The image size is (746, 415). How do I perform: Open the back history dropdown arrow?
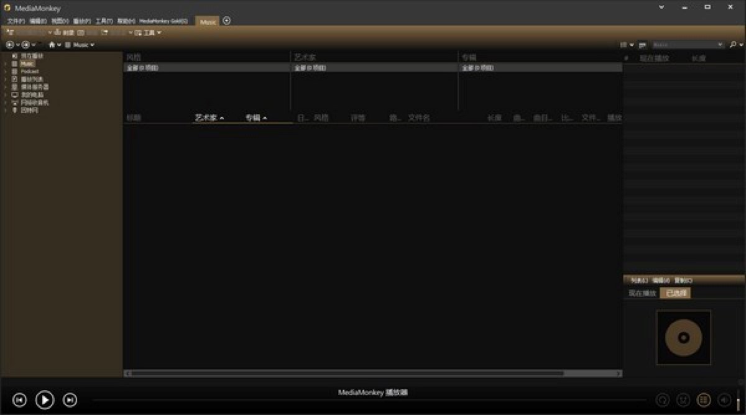click(x=17, y=45)
